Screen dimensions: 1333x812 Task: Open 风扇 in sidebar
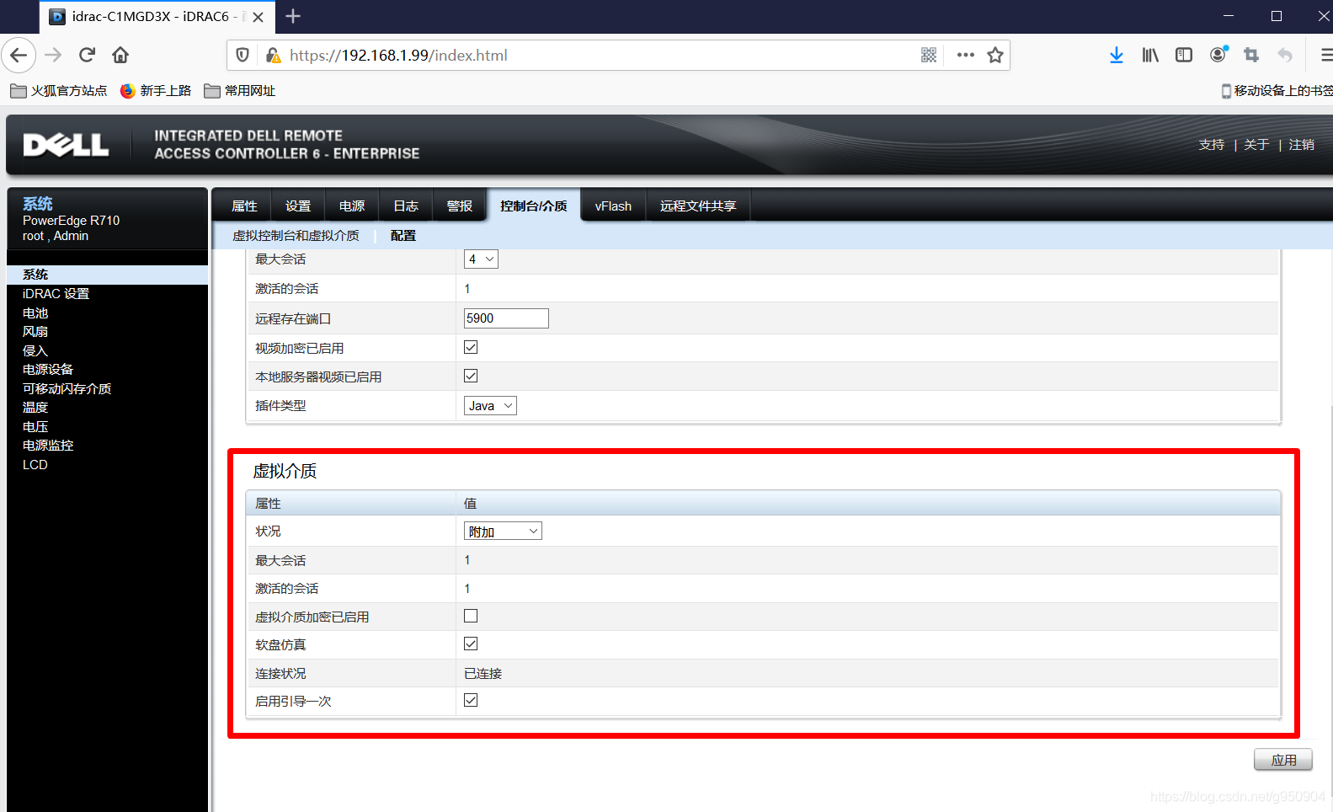coord(35,332)
